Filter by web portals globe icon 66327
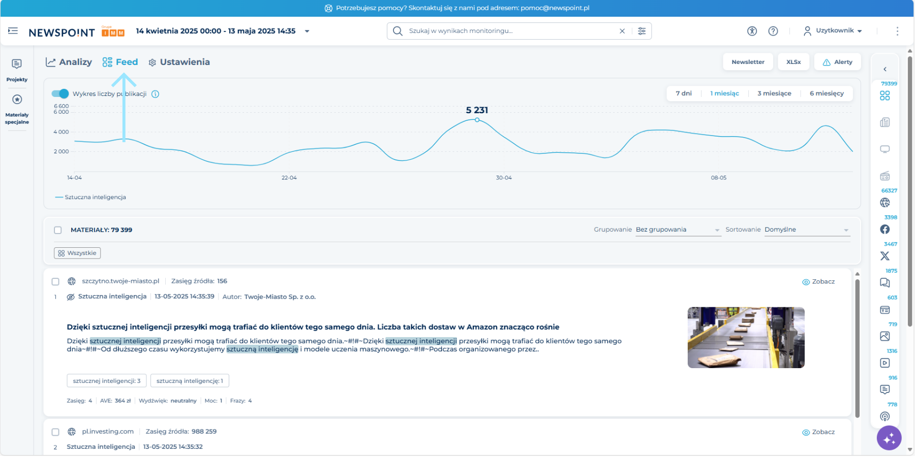The image size is (915, 457). click(x=885, y=203)
